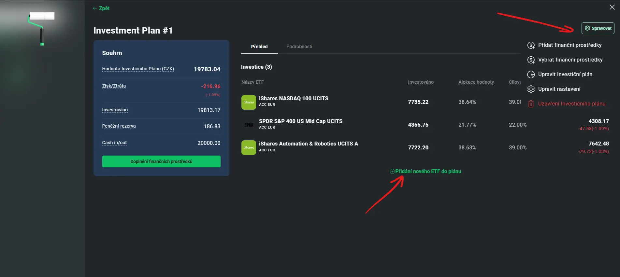Click the target allocation 39.00%
Viewport: 620px width, 277px height.
tap(518, 147)
